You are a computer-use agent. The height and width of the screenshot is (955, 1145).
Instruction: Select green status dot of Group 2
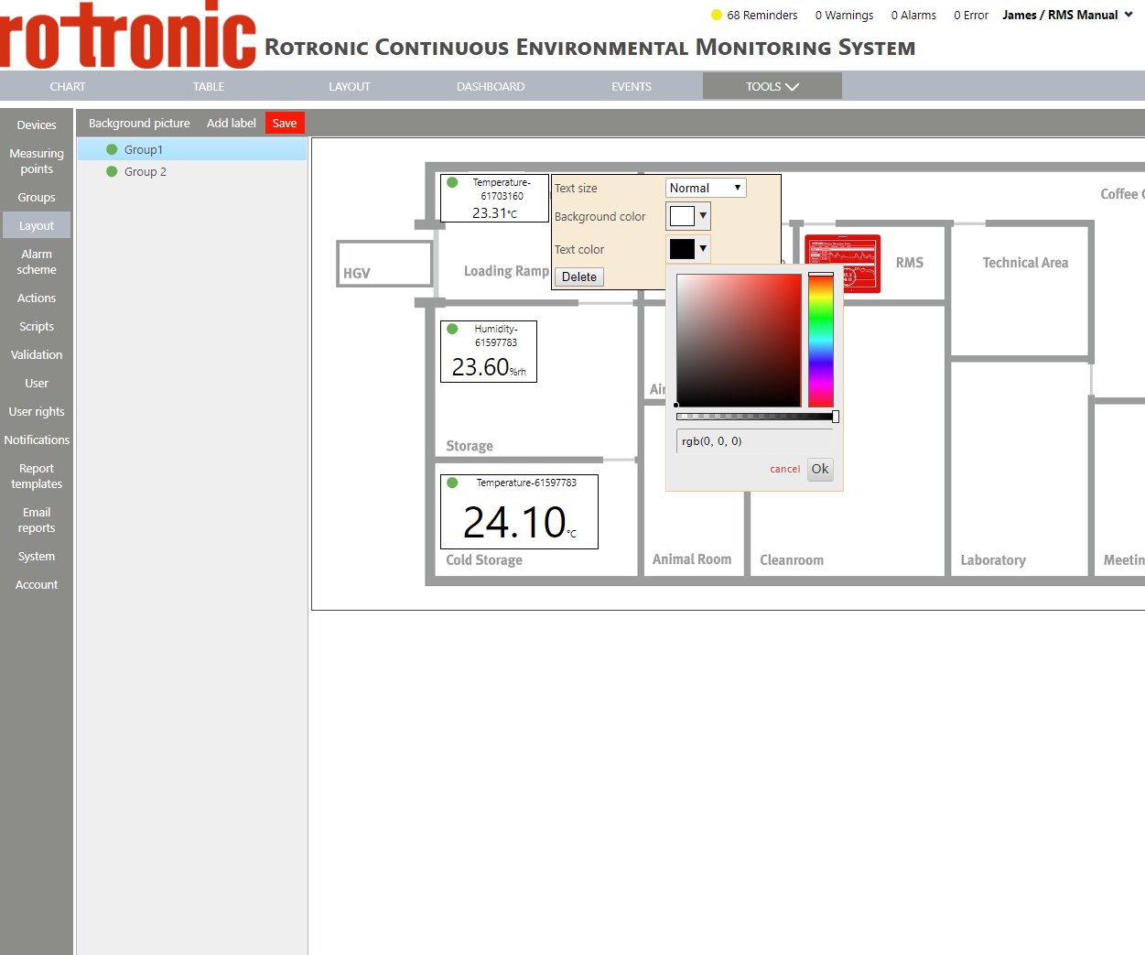coord(112,171)
